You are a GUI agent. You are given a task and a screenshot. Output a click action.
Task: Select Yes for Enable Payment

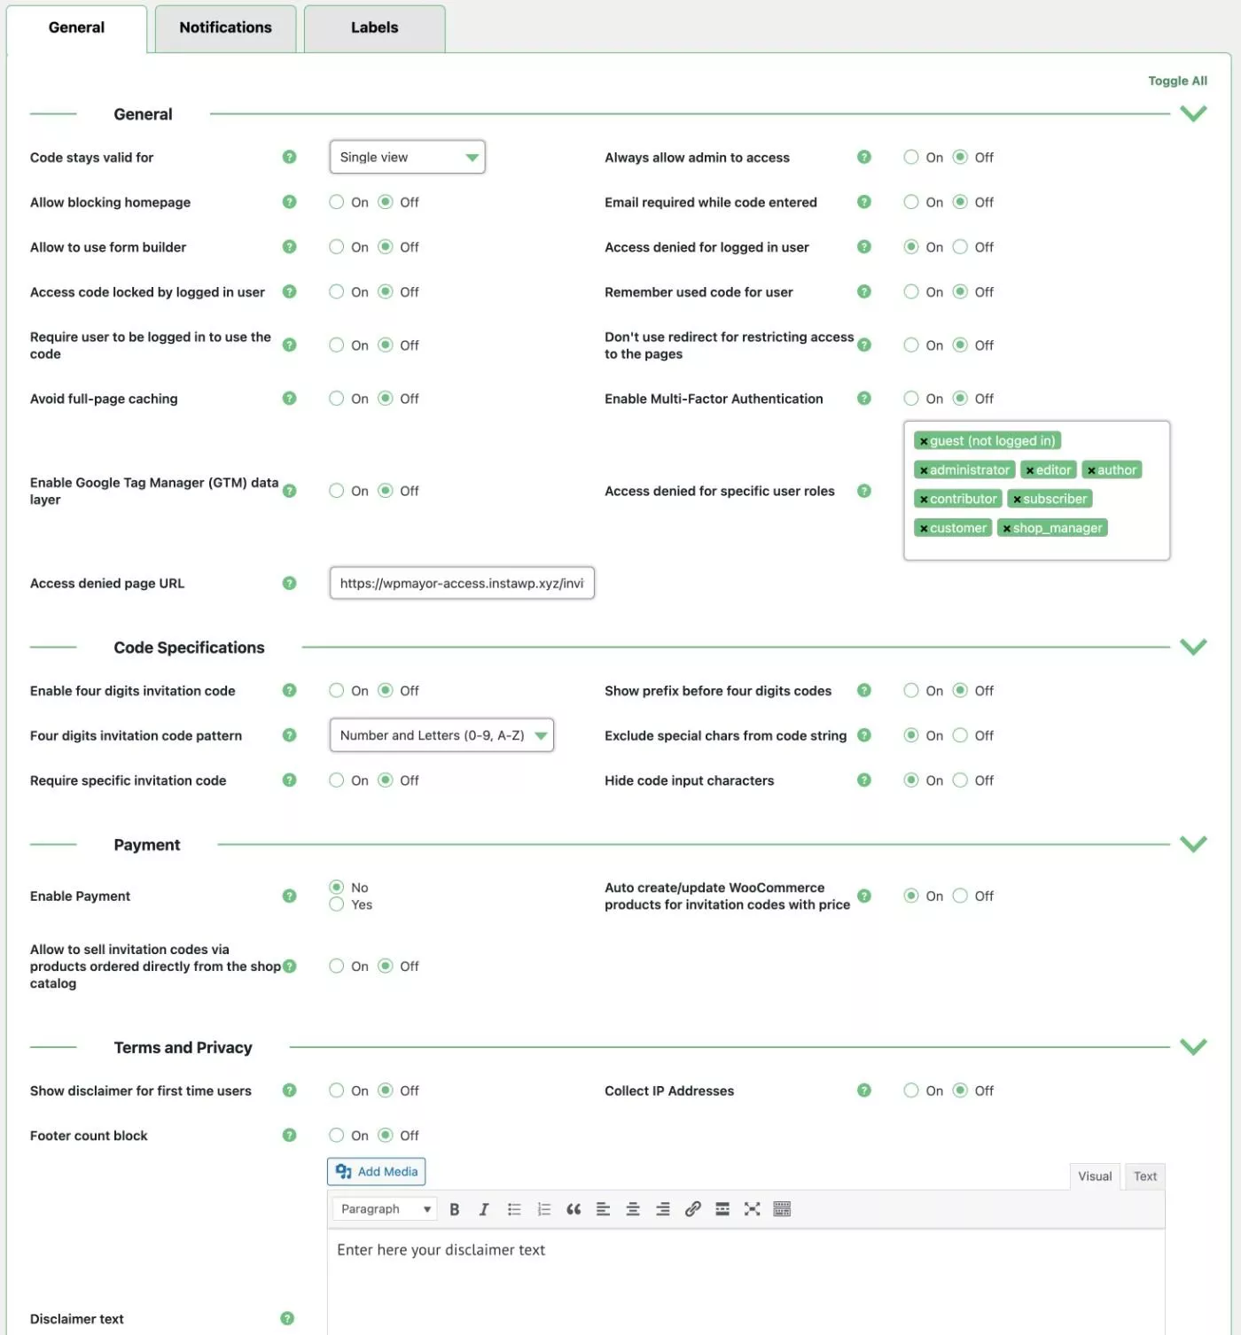tap(337, 904)
